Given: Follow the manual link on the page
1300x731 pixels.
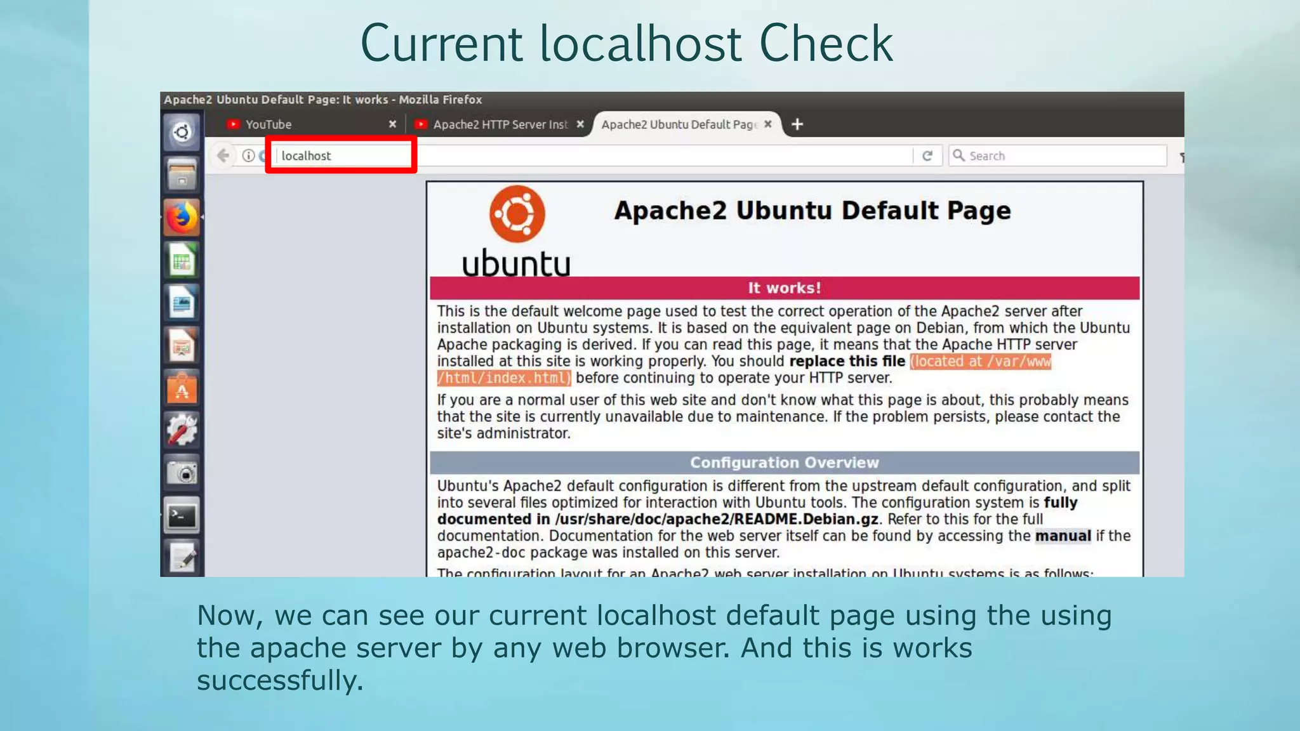Looking at the screenshot, I should coord(1063,536).
